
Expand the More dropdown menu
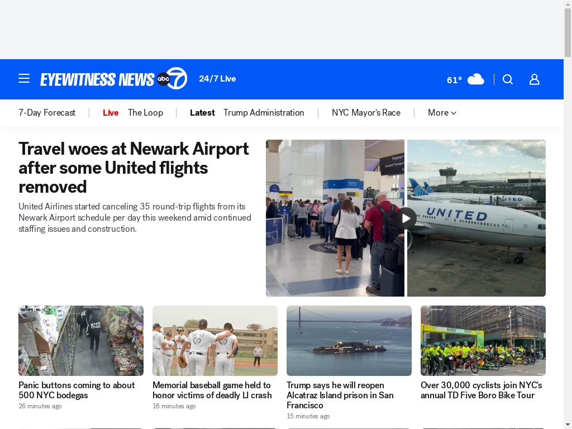coord(442,113)
